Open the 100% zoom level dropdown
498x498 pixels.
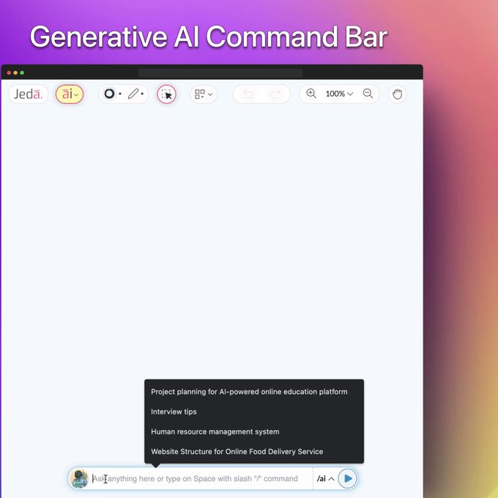[339, 94]
